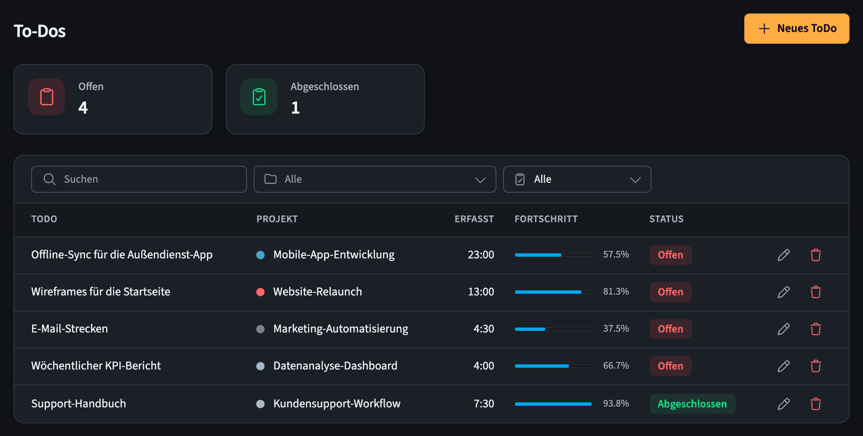Image resolution: width=863 pixels, height=436 pixels.
Task: Edit the Offline-Sync für die Außendienst-App todo
Action: tap(784, 255)
